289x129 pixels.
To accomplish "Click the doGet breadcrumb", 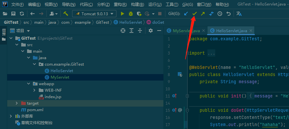I will click(155, 22).
